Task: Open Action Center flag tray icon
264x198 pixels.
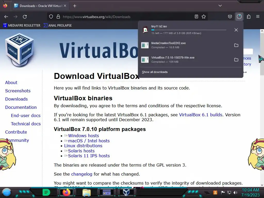Action: coord(222,192)
